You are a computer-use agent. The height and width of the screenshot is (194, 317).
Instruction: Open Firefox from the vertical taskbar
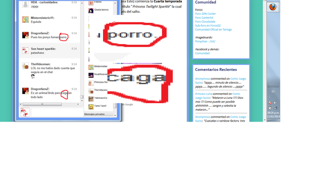(x=273, y=7)
